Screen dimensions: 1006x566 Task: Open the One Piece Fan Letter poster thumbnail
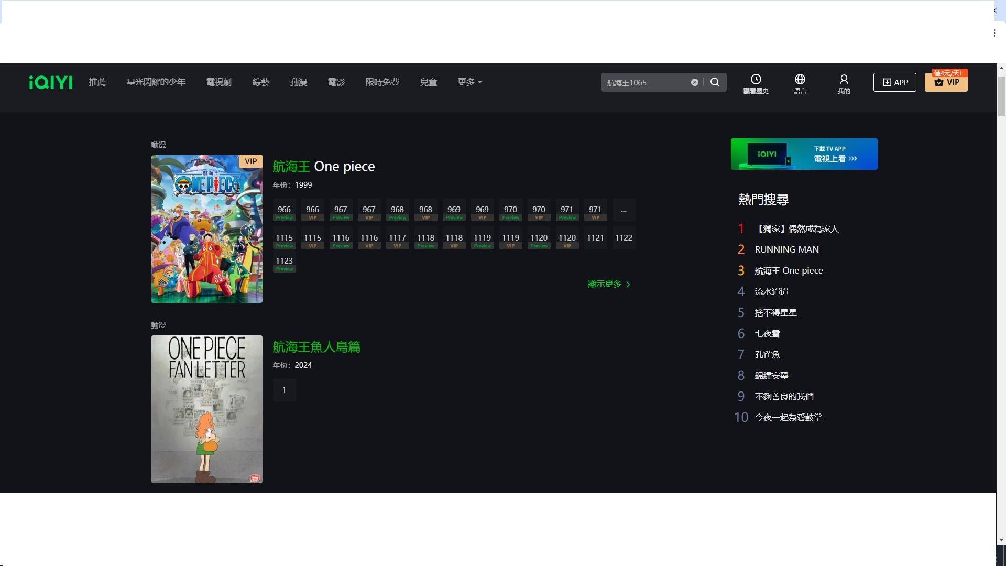[x=207, y=409]
